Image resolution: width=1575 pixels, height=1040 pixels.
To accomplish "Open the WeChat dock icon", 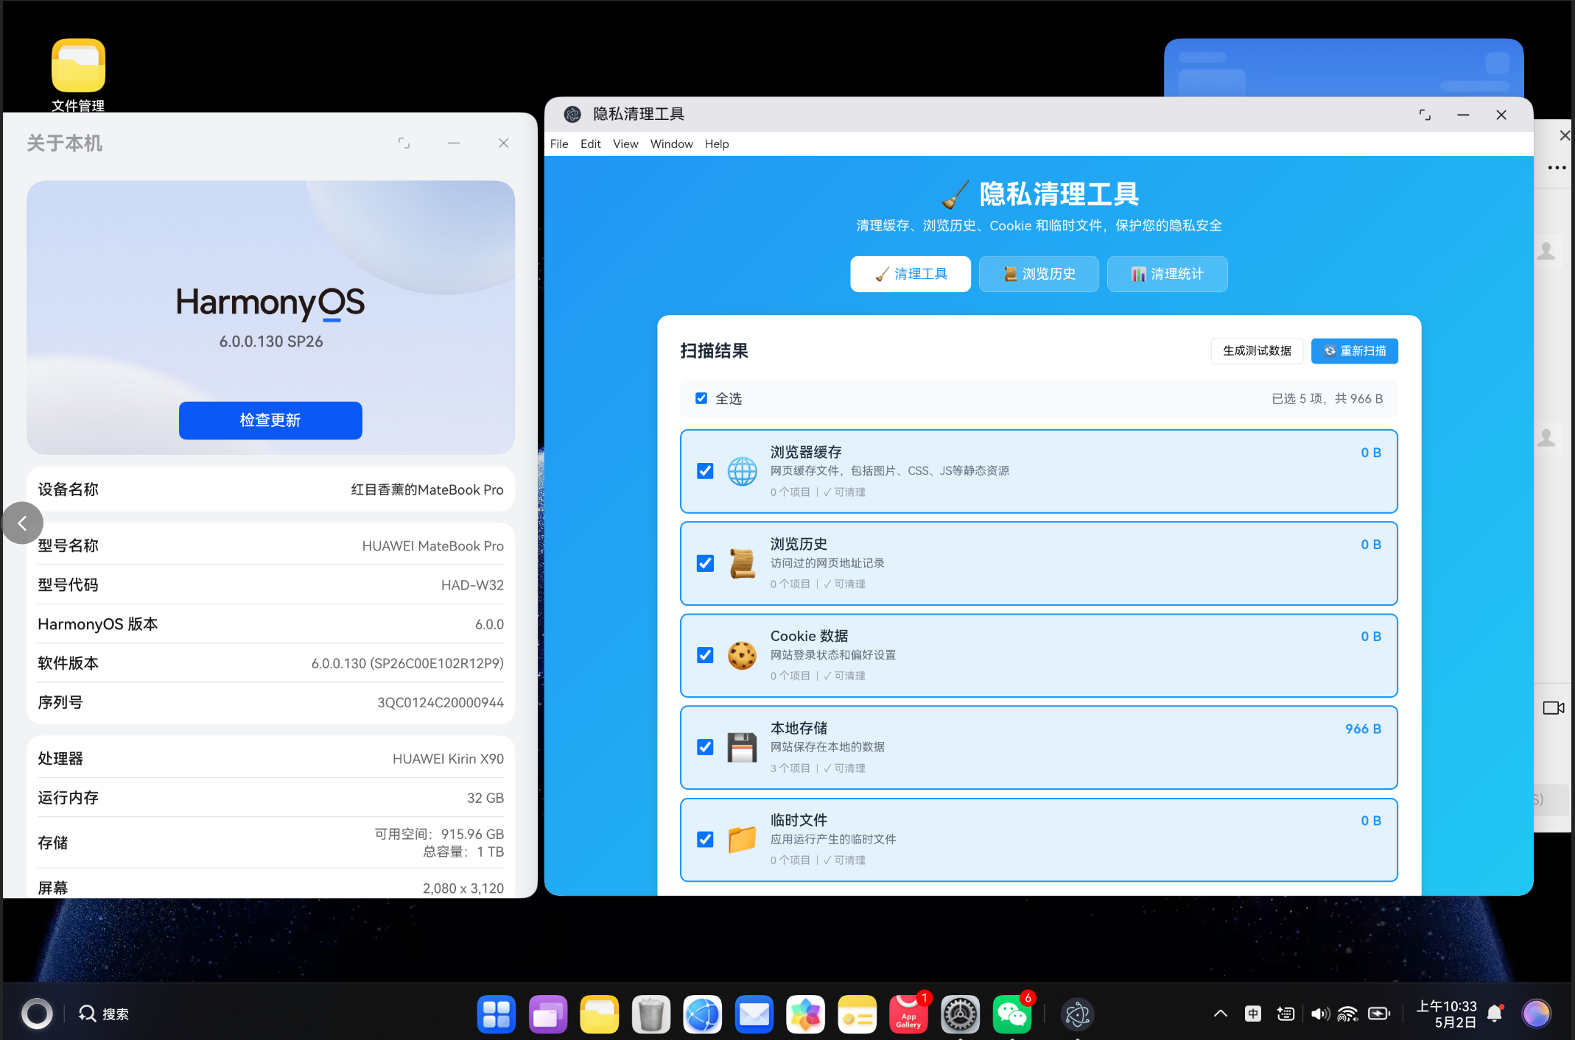I will pos(1012,1014).
